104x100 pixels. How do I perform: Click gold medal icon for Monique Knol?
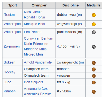tap(94, 24)
